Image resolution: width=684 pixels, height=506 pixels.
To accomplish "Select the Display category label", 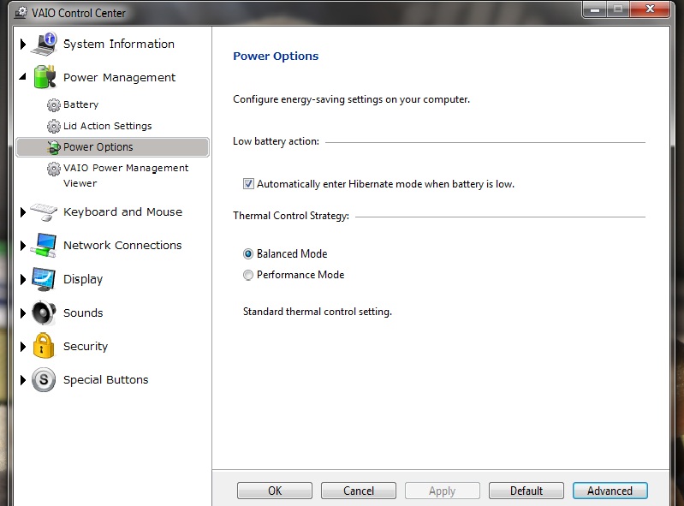I will pos(83,279).
